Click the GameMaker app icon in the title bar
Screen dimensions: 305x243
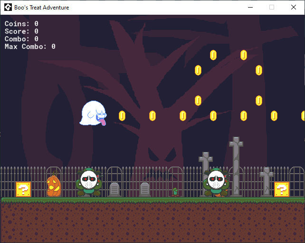pos(8,7)
